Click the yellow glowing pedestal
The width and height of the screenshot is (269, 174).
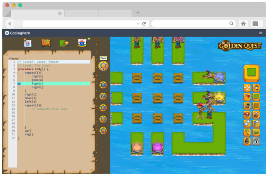click(219, 97)
